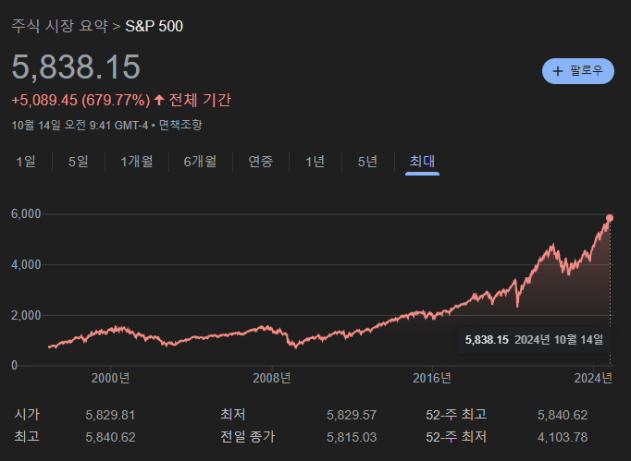The image size is (631, 461).
Task: Click the 2000년 x-axis label
Action: coord(110,378)
